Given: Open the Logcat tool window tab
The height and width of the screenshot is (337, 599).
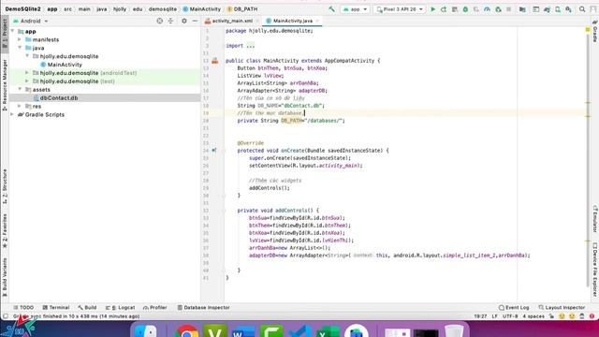Looking at the screenshot, I should 121,308.
